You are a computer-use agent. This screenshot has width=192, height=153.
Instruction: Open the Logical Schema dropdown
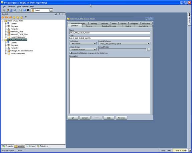pos(124,44)
